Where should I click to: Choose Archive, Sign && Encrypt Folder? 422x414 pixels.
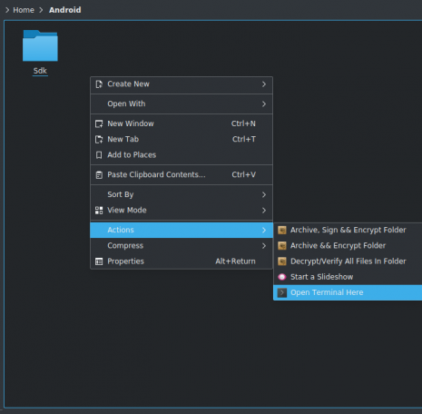(348, 230)
